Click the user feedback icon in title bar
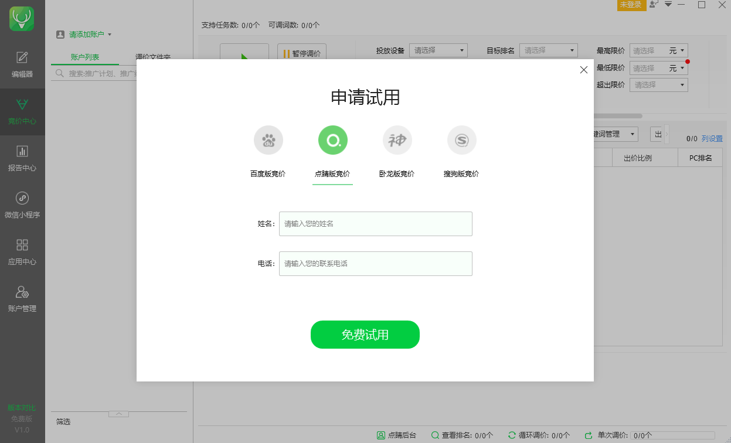 [x=654, y=4]
